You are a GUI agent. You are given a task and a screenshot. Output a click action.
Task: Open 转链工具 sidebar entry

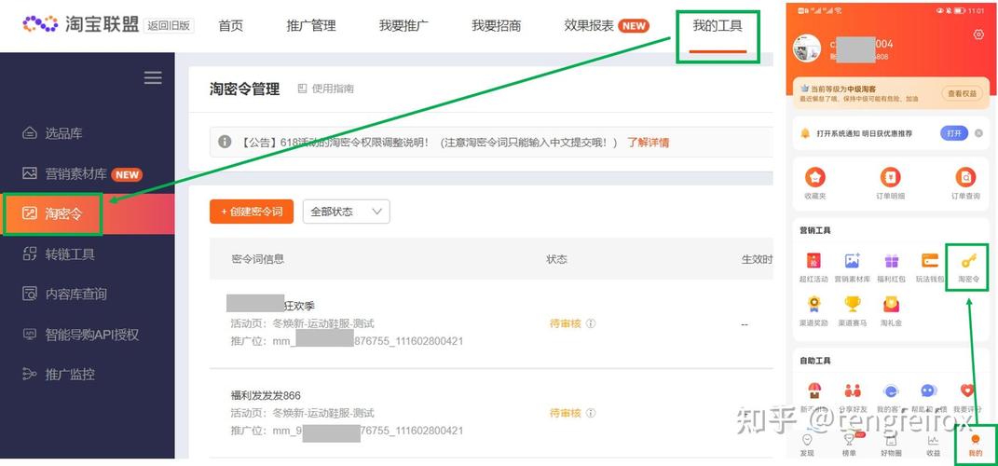[59, 254]
